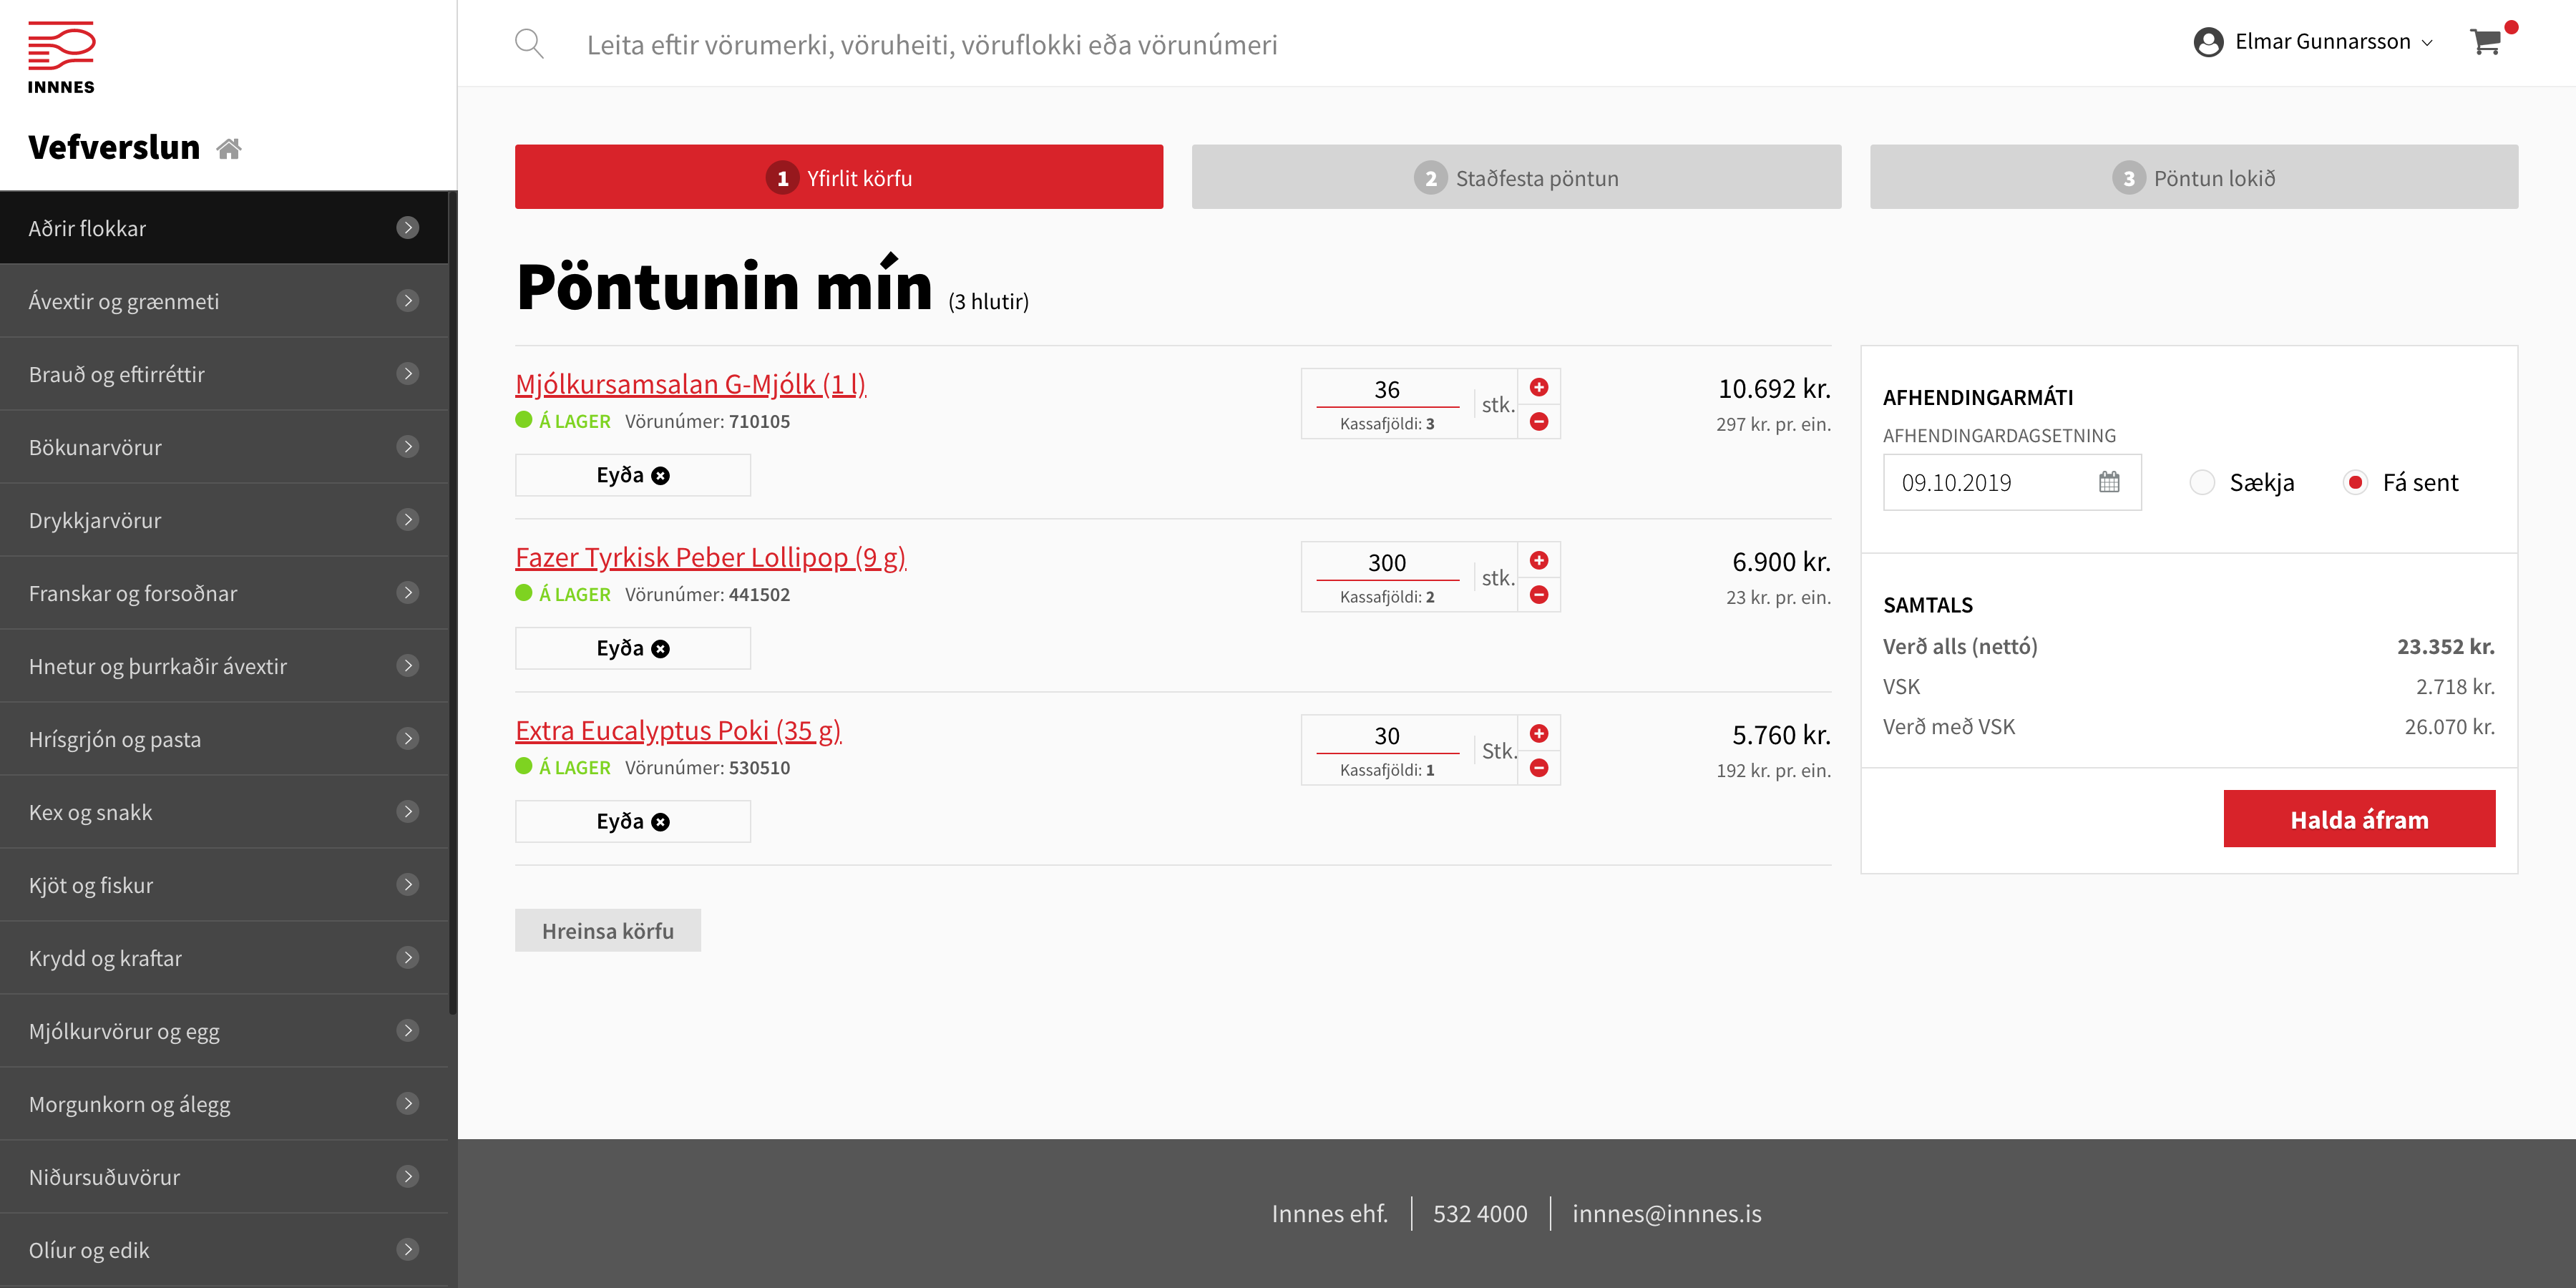Decrease quantity of Fazer Tyrkisk Peber Lollipop
The image size is (2576, 1288).
(x=1539, y=595)
